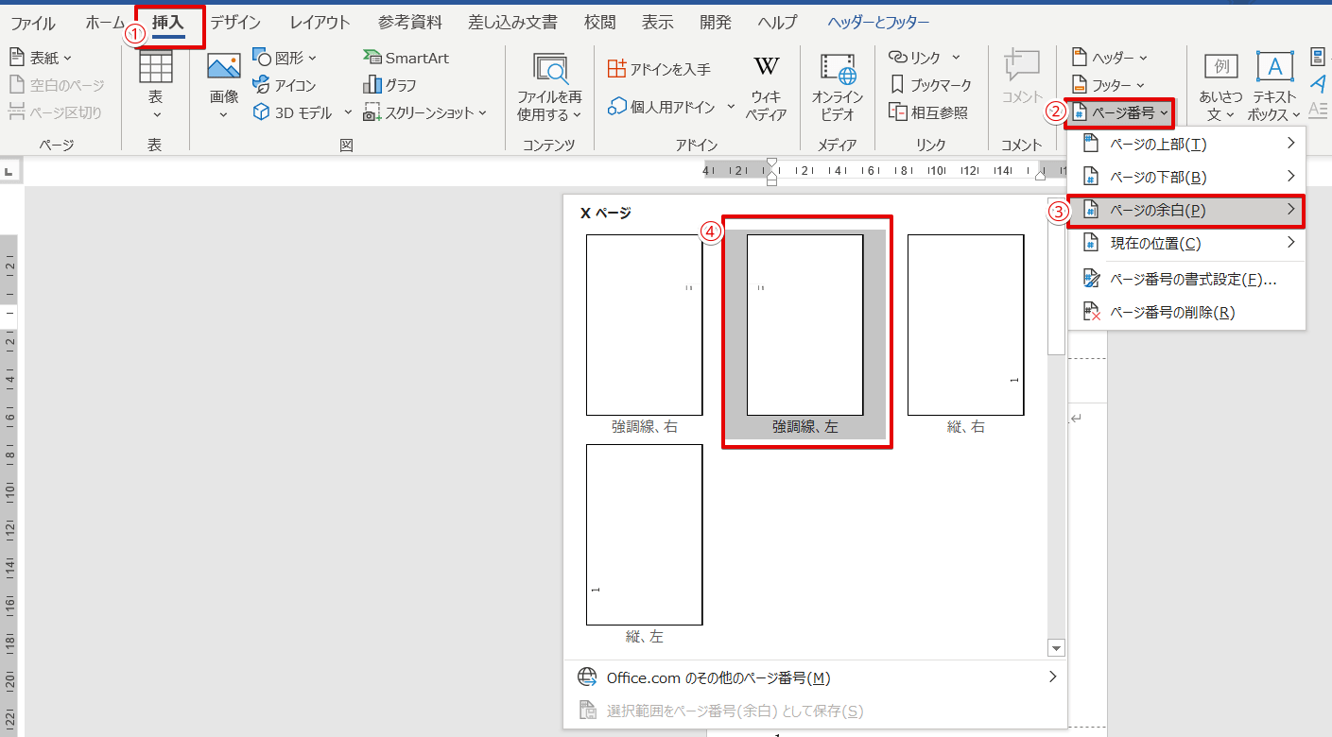Open the テキストボックス gallery

coord(1274,87)
